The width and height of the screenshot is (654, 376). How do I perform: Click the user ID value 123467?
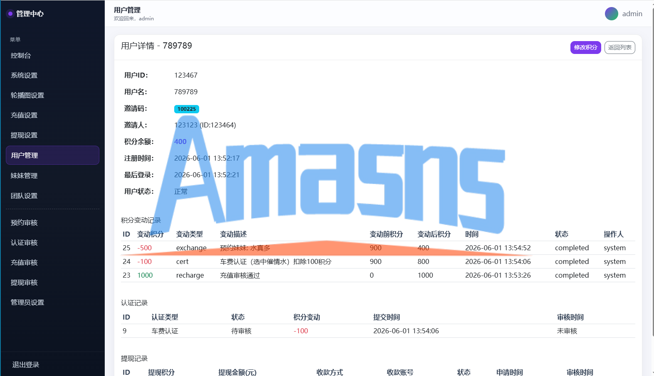pos(186,75)
